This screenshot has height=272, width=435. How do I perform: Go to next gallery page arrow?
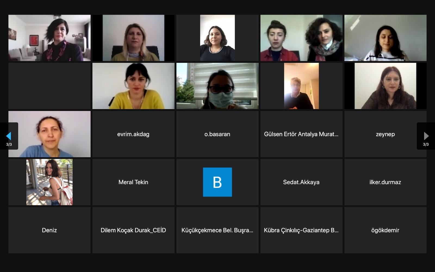[x=426, y=136]
